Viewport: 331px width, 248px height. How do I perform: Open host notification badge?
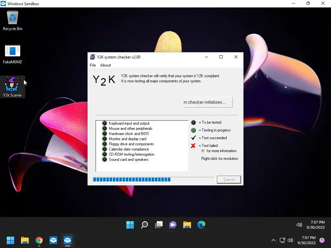[322, 240]
